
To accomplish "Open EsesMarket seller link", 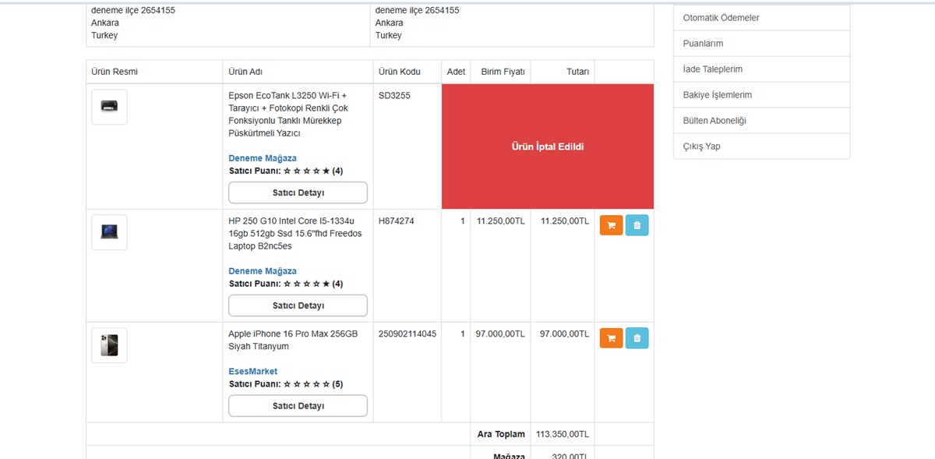I will coord(252,372).
